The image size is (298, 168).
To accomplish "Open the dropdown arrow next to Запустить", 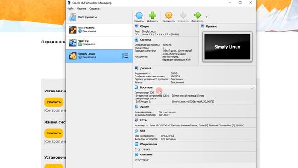I will (x=207, y=17).
